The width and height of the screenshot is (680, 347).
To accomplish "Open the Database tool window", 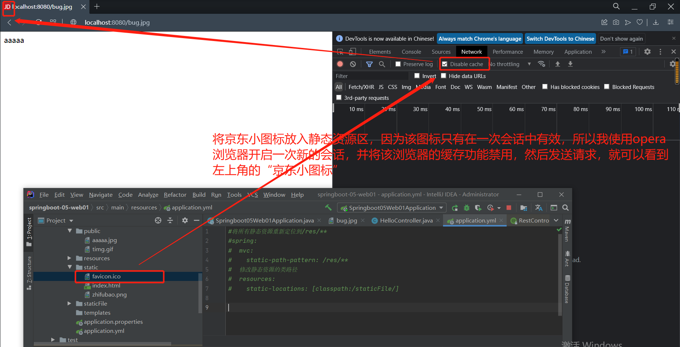I will pos(567,289).
